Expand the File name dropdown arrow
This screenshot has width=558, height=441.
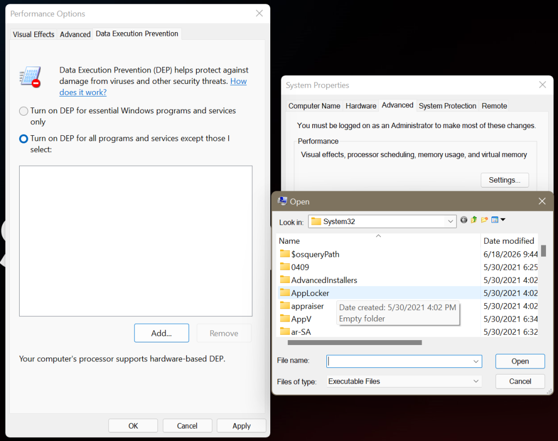click(x=476, y=361)
